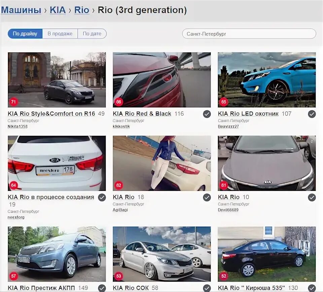Focus the Санкт-Петербург city search field
This screenshot has width=323, height=292.
pos(249,34)
